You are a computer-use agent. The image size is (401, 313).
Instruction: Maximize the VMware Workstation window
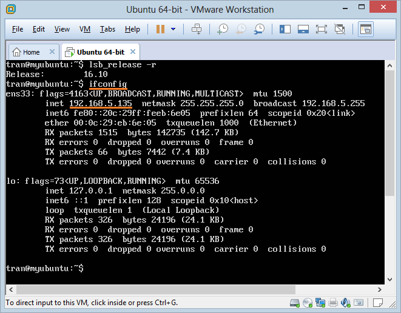pos(362,7)
